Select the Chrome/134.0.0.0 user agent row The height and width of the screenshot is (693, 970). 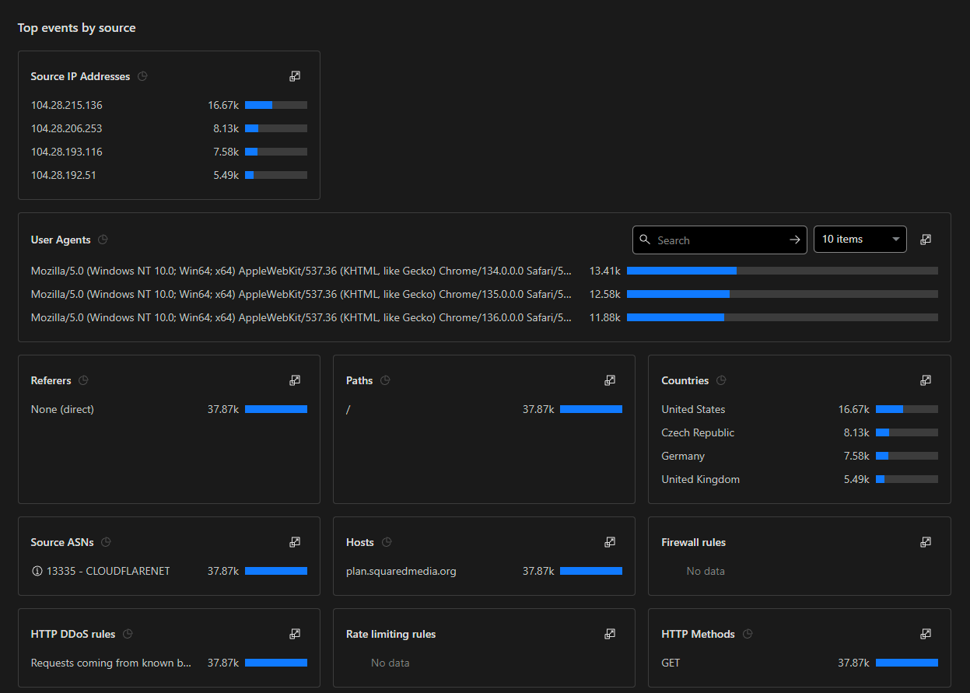301,271
